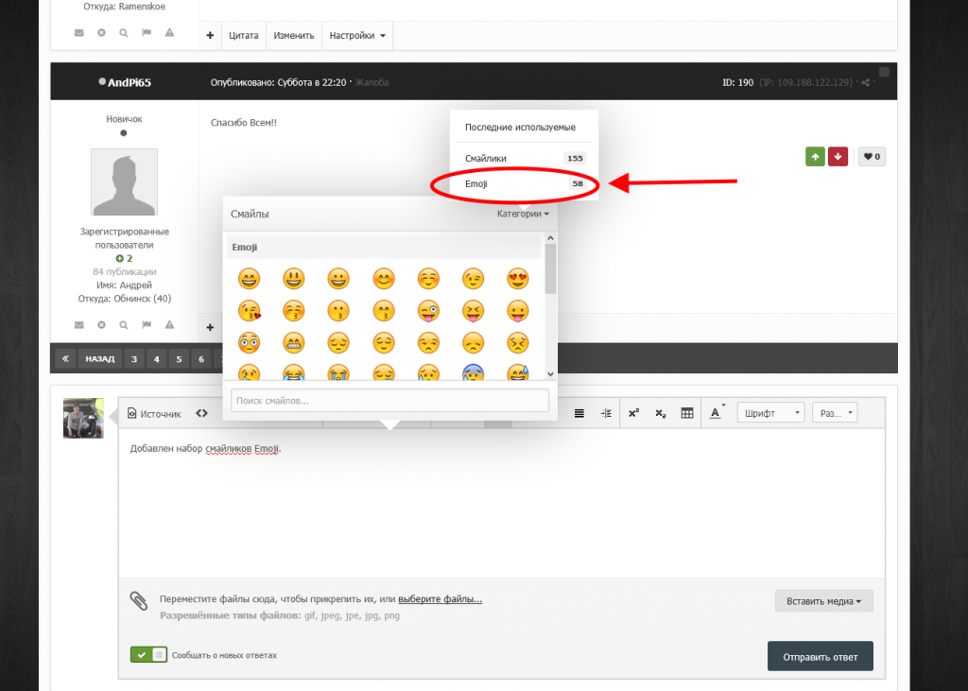Insert a table using the table icon
This screenshot has height=691, width=968.
[x=687, y=413]
